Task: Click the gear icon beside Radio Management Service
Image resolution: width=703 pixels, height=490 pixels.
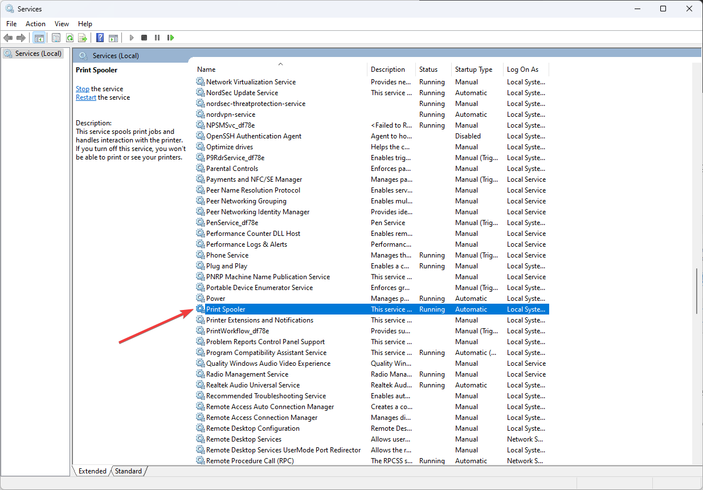Action: 201,374
